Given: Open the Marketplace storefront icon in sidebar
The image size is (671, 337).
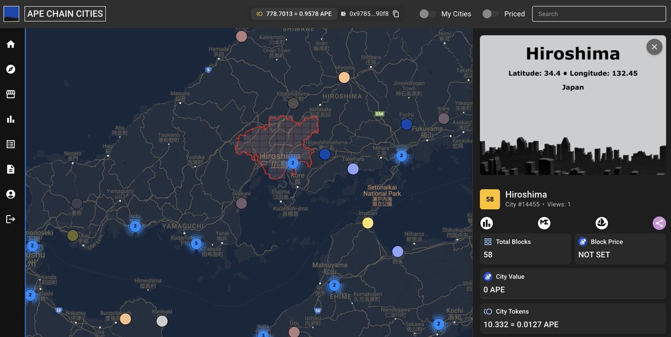Looking at the screenshot, I should coord(11,94).
